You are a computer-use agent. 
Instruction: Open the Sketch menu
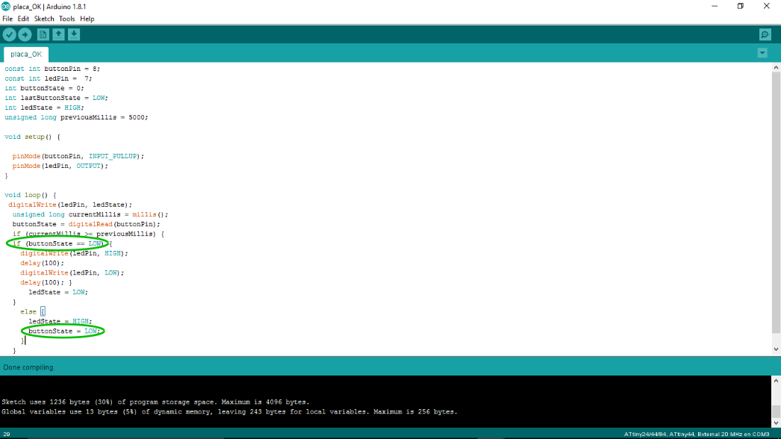coord(44,19)
